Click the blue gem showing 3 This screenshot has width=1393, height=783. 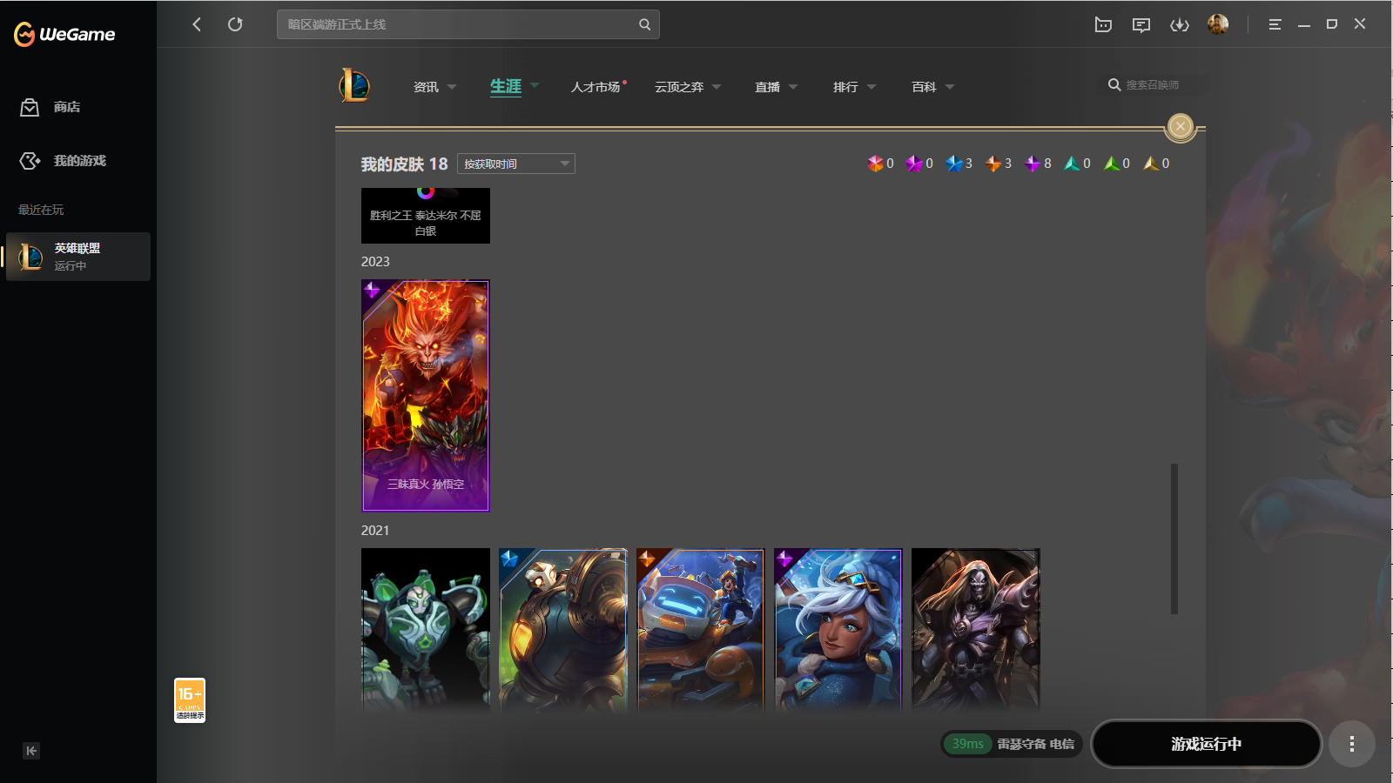(x=954, y=164)
